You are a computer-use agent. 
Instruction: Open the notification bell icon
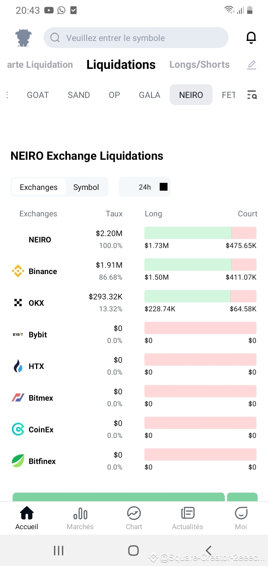coord(251,37)
